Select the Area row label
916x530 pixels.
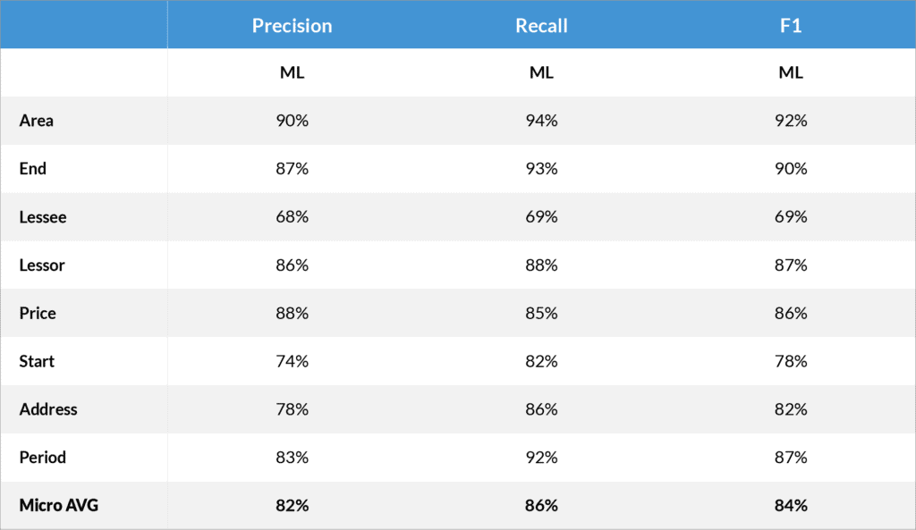(37, 121)
